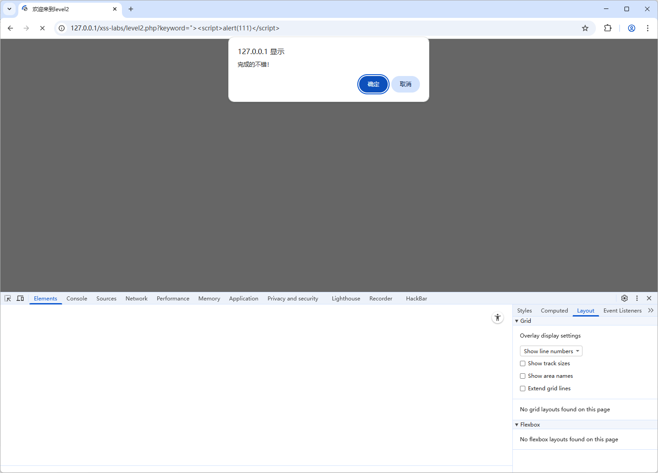Open the Extensions puzzle icon
The width and height of the screenshot is (658, 473).
608,28
